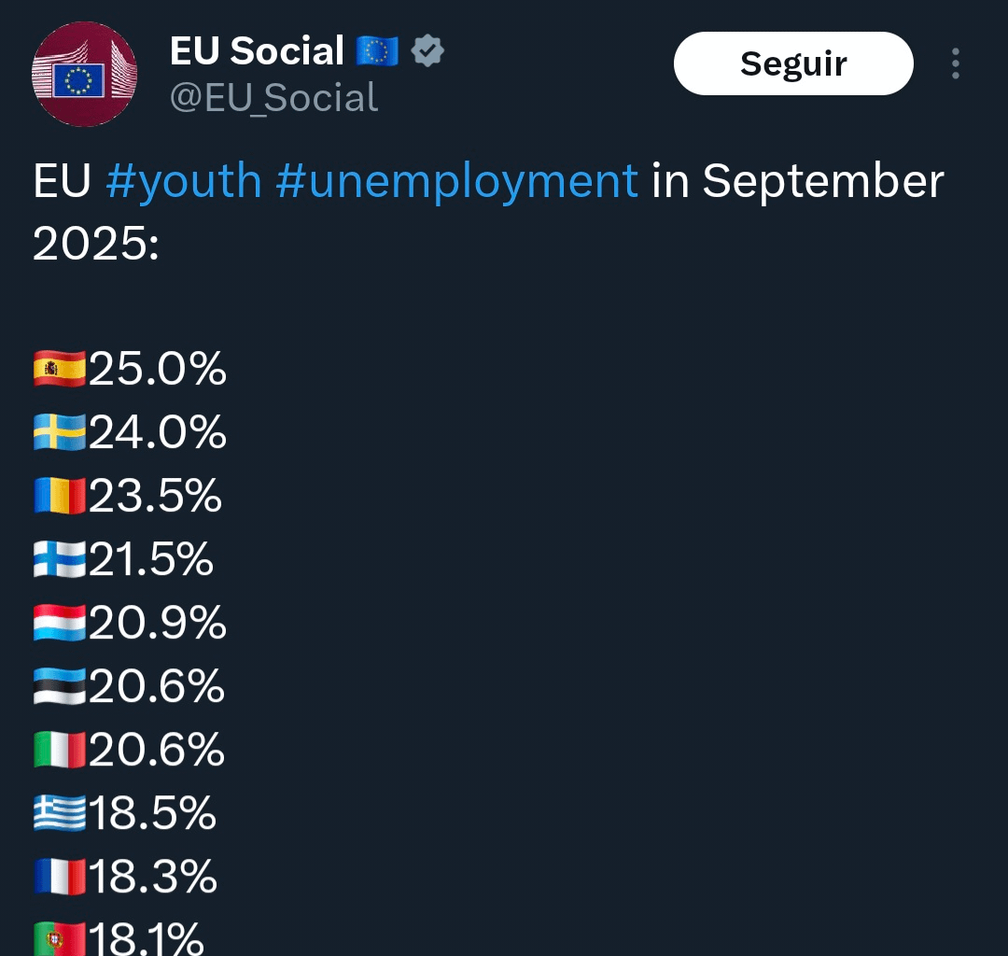Select the France flag emoji
Screen dimensions: 1008x956
[60, 878]
